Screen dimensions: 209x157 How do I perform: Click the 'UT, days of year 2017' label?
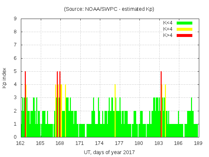tap(109, 152)
